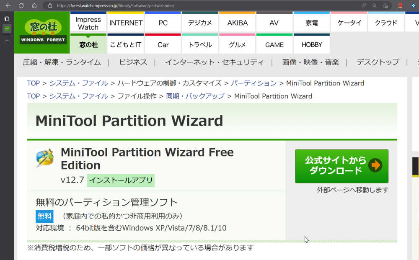The height and width of the screenshot is (260, 419).
Task: Select the 窓の杜 tab in the site navigation
Action: pyautogui.click(x=88, y=44)
